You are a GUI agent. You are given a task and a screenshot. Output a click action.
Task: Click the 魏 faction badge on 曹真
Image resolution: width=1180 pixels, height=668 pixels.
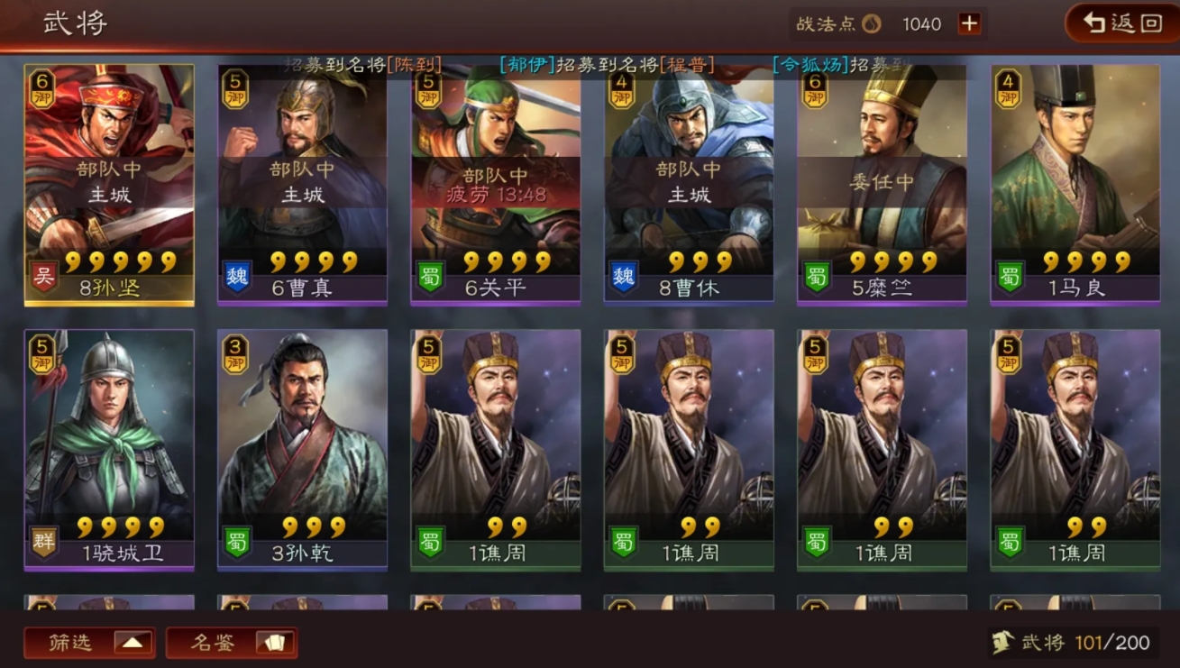click(236, 277)
